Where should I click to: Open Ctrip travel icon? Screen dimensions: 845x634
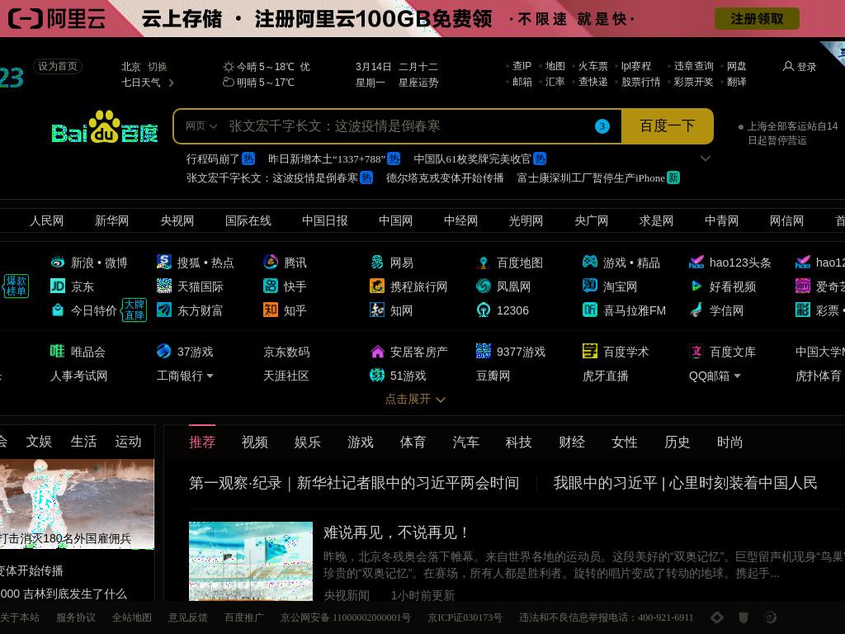click(x=376, y=286)
